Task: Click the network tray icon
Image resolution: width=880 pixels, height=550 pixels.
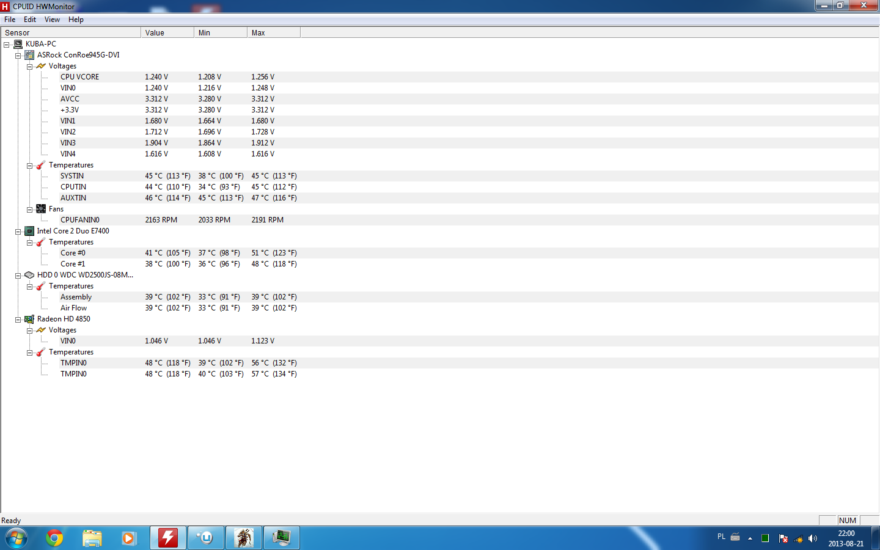Action: click(x=798, y=538)
